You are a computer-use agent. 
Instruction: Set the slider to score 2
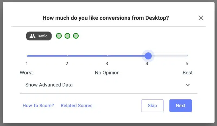tap(67, 56)
